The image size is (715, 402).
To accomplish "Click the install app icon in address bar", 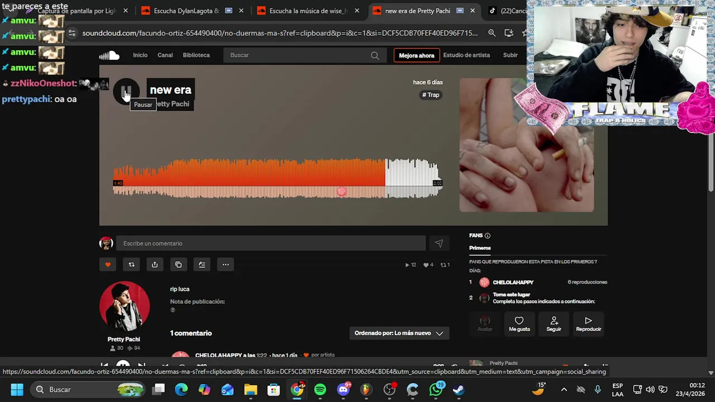I will coord(508,33).
